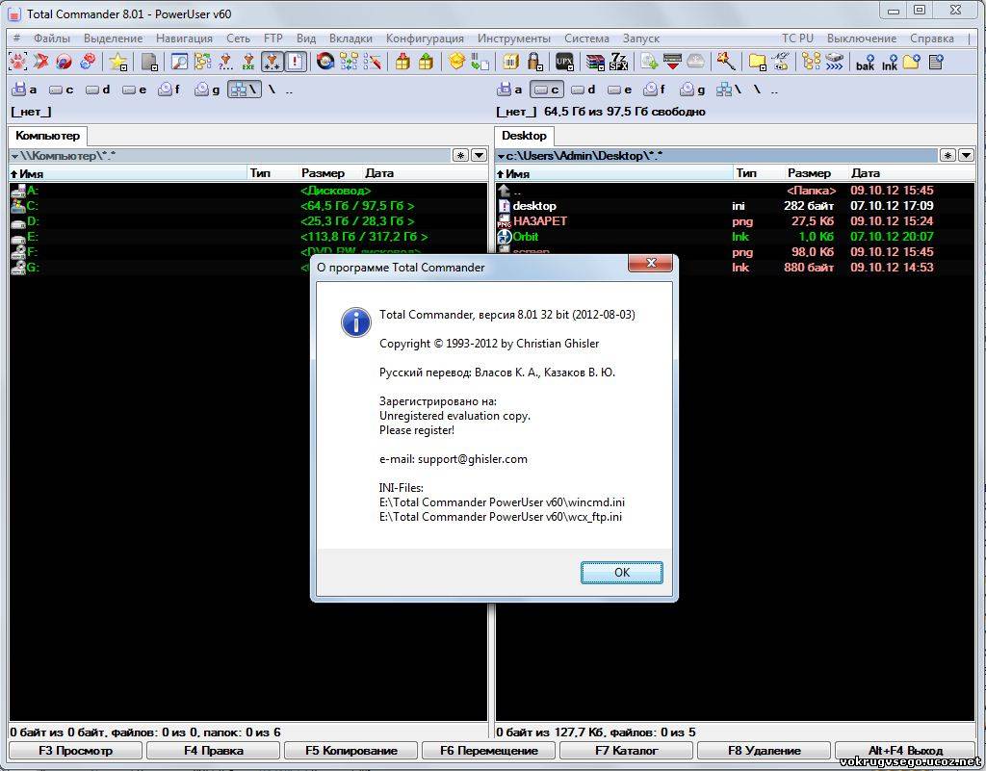Switch to the Desktop tab in right panel
986x771 pixels.
coord(524,136)
